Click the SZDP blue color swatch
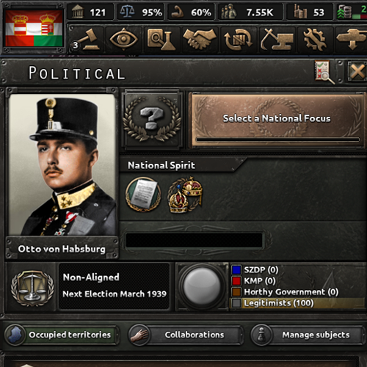367x367 pixels. coord(236,270)
